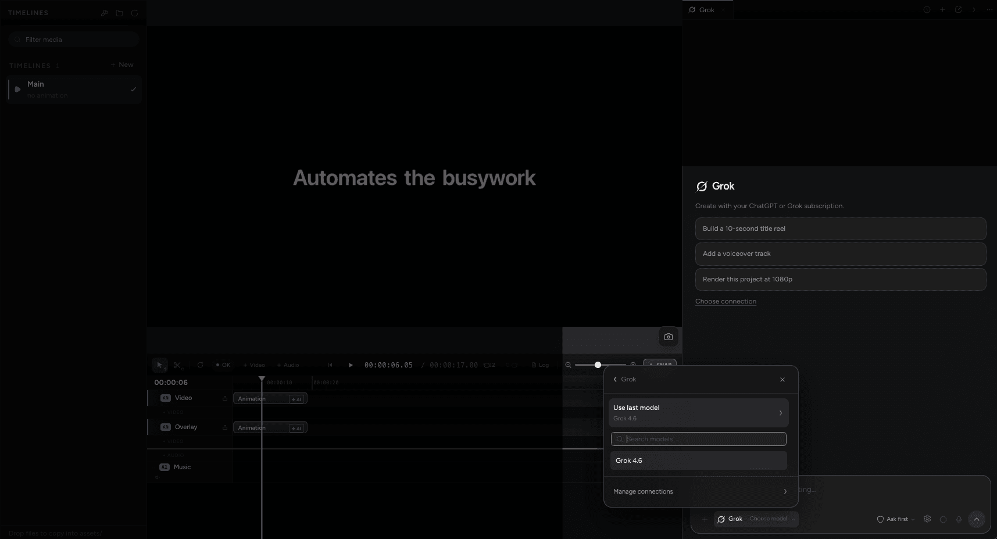The height and width of the screenshot is (539, 997).
Task: Add a new Audio track
Action: [288, 365]
